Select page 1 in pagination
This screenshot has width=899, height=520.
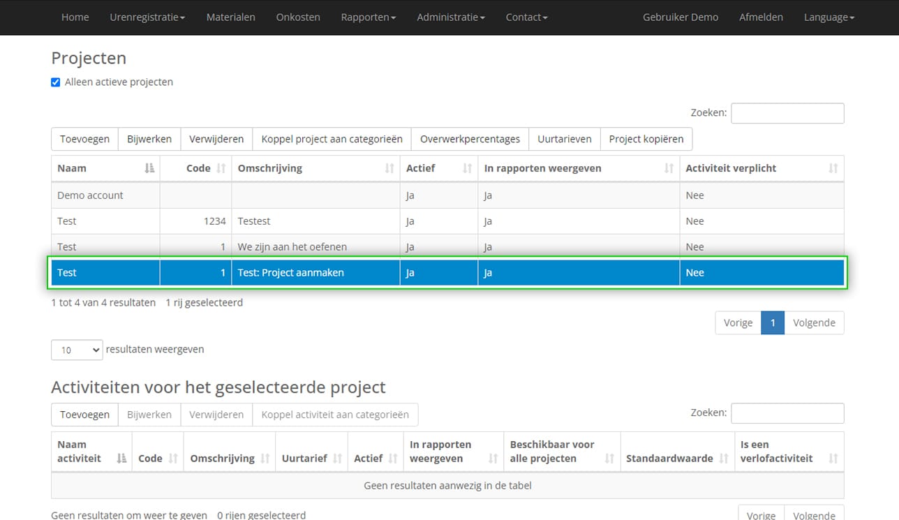[773, 322]
